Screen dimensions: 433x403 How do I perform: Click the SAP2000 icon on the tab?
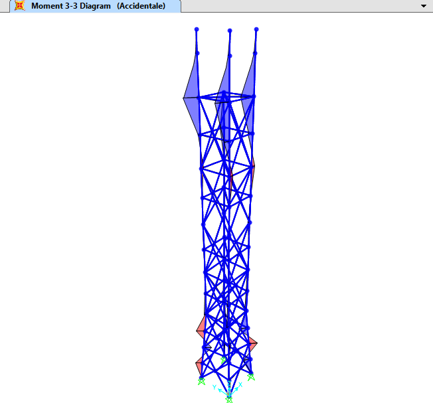20,5
